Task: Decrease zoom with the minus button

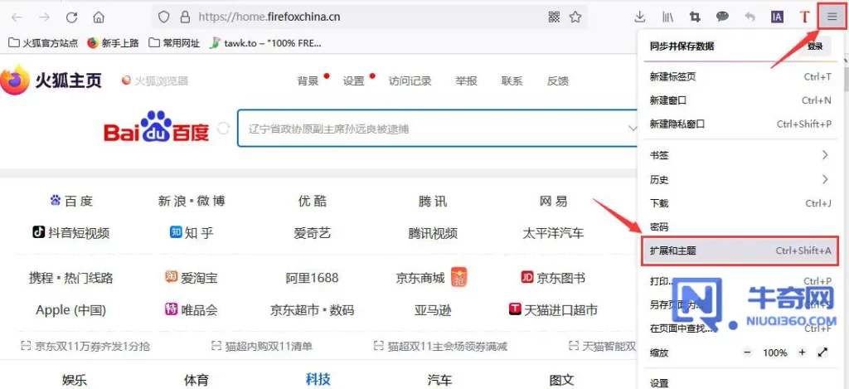Action: click(x=748, y=353)
